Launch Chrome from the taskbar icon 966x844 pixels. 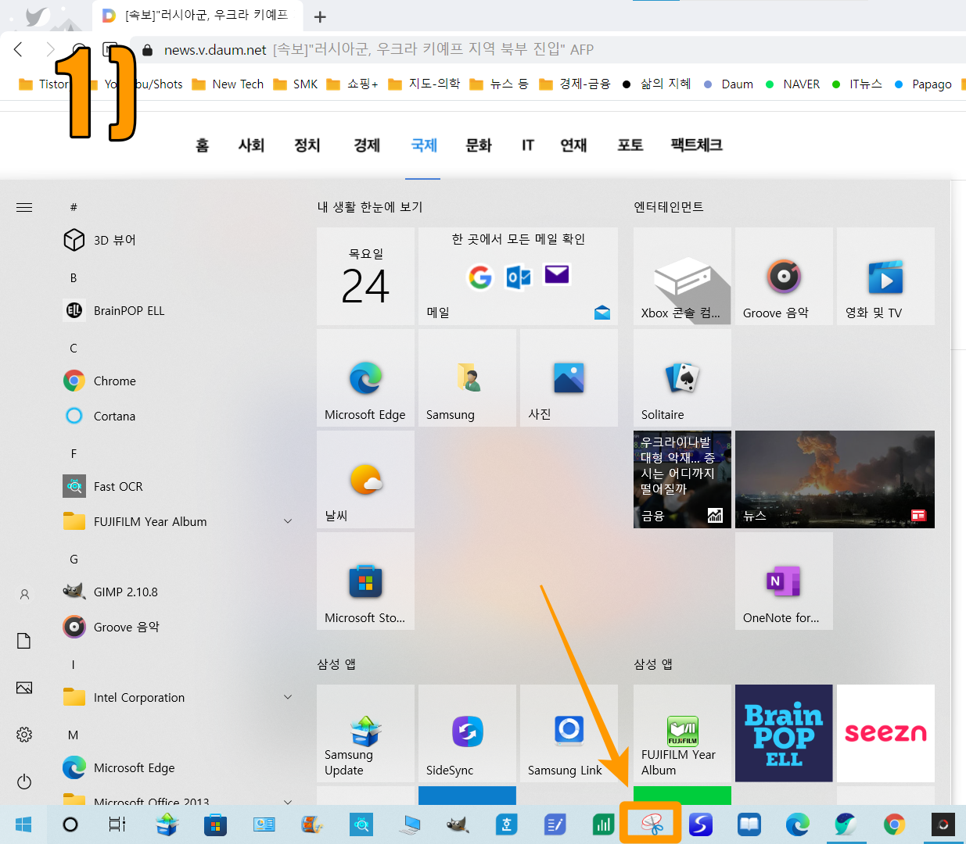click(x=894, y=824)
